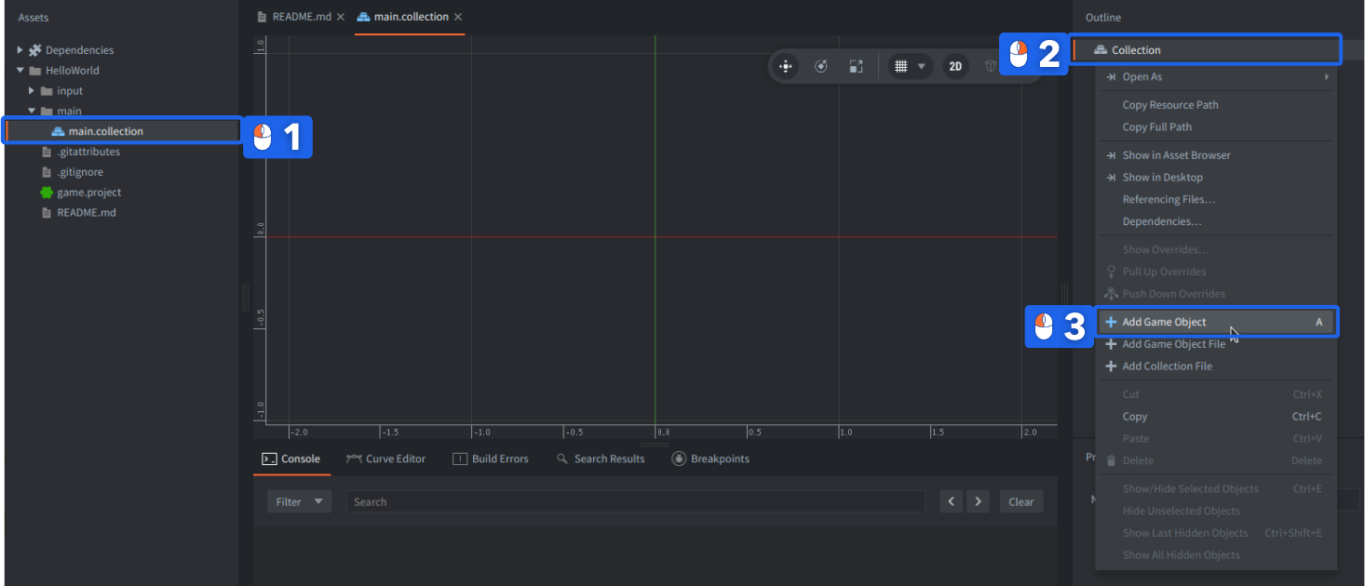Select the Rotate tool in scene toolbar
The height and width of the screenshot is (586, 1365).
(820, 66)
